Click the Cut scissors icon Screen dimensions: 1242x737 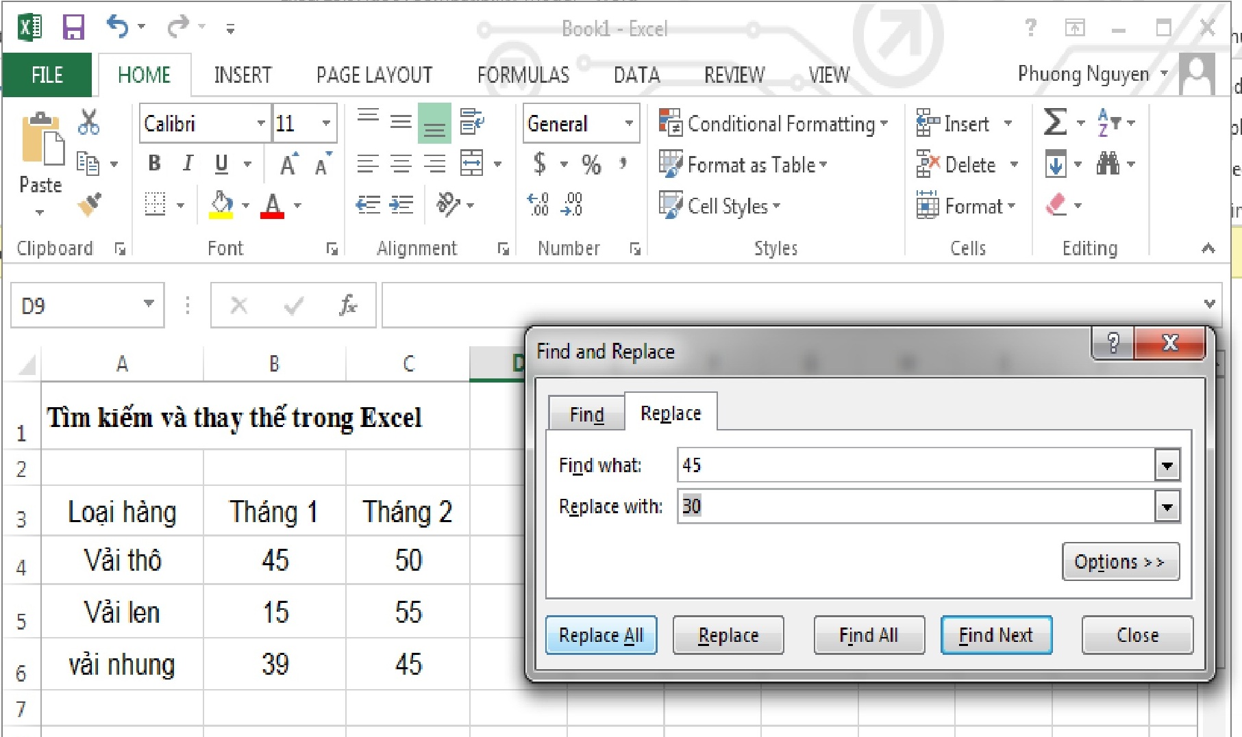[88, 122]
